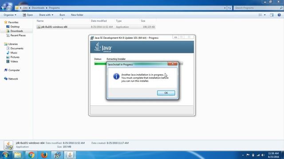
Task: Click Burn in Explorer toolbar
Action: [62, 15]
